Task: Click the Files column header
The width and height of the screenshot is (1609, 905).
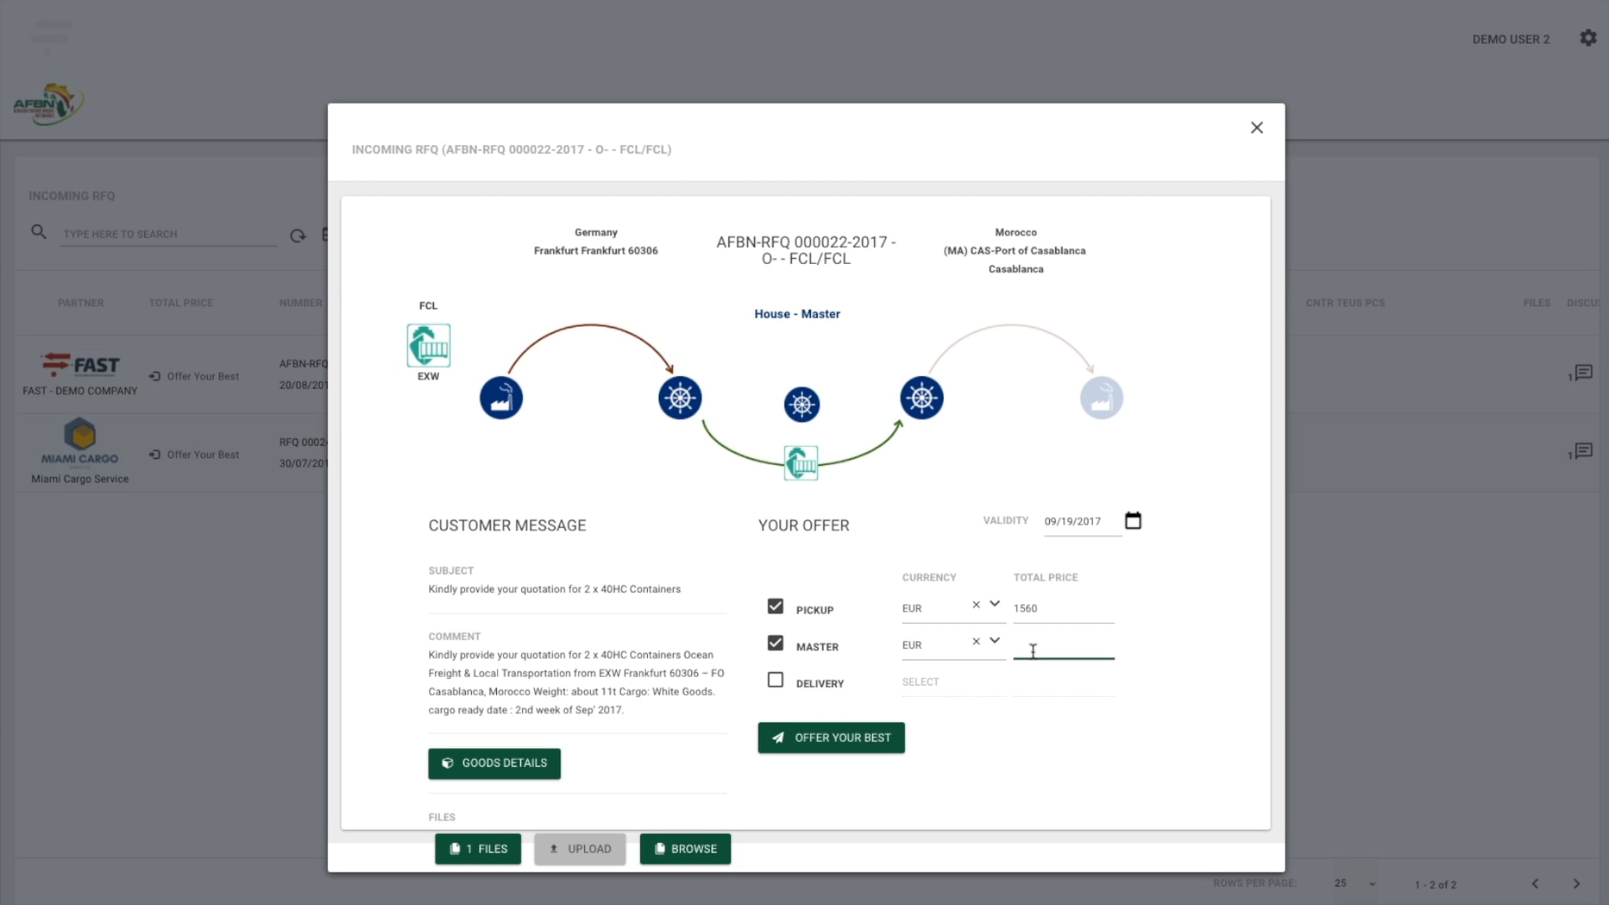Action: coord(1537,303)
